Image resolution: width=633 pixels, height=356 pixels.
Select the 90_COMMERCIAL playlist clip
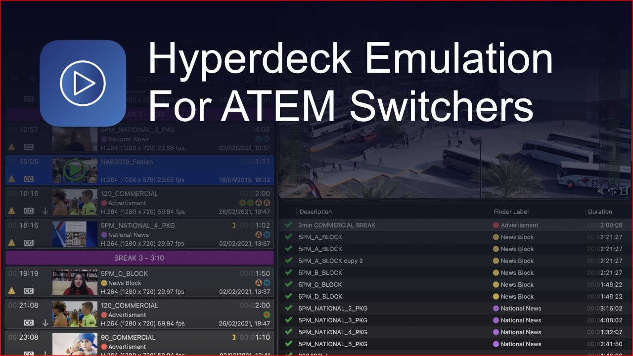click(139, 343)
